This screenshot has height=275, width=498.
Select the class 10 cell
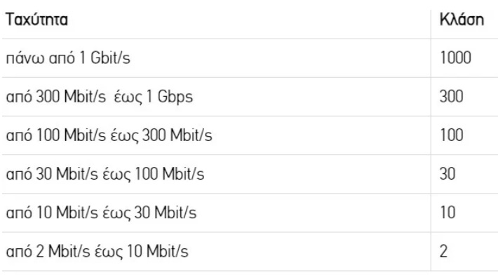(464, 213)
